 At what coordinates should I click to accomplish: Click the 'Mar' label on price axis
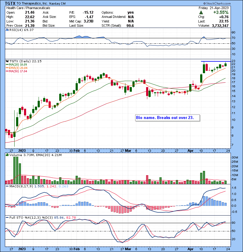click(x=128, y=151)
